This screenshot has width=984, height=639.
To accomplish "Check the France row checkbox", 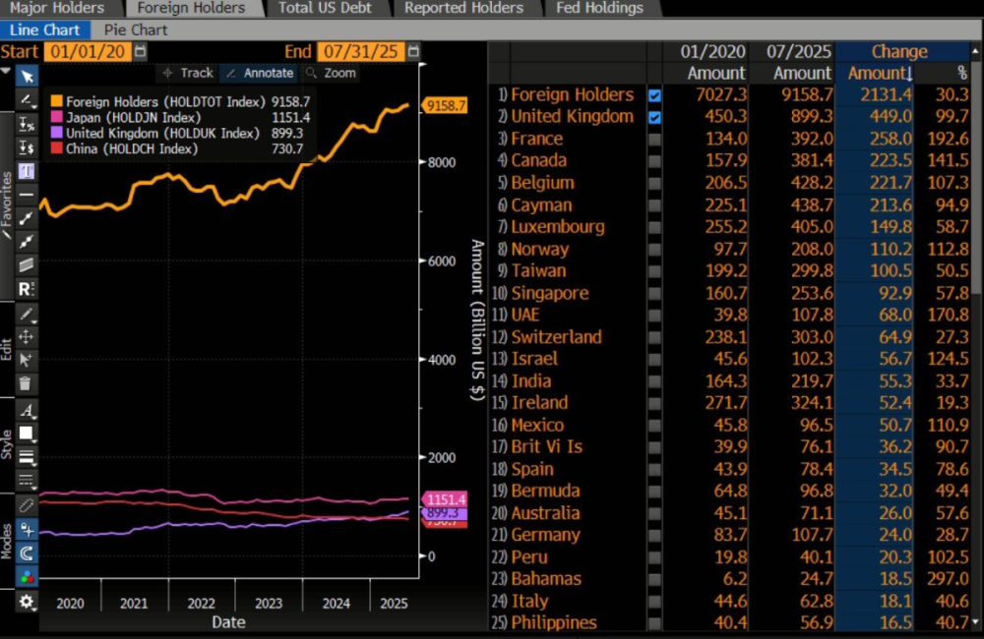I will coord(655,140).
